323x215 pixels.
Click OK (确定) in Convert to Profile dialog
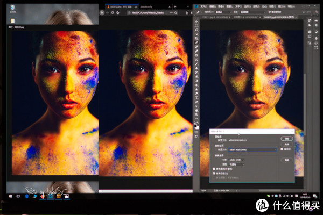[287, 139]
